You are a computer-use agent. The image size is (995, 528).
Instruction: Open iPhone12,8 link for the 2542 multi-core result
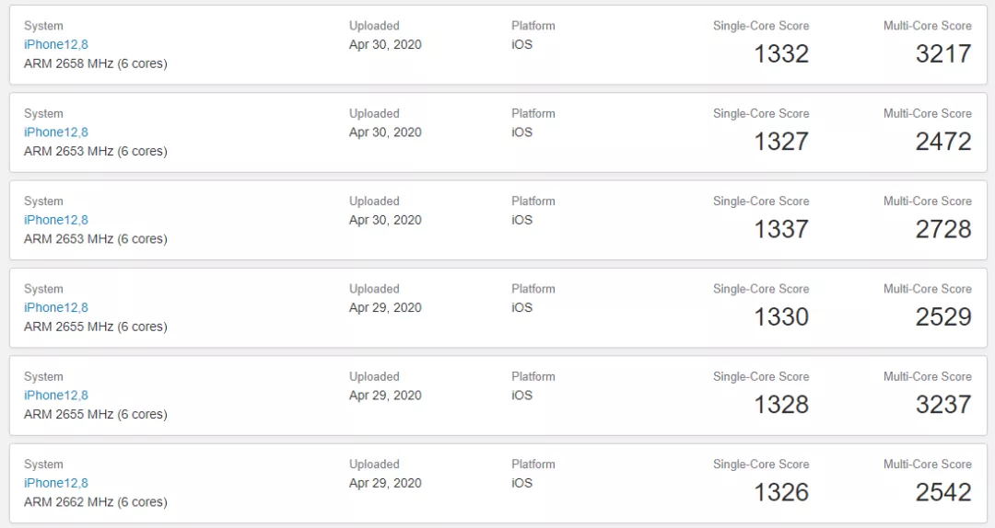pyautogui.click(x=56, y=483)
